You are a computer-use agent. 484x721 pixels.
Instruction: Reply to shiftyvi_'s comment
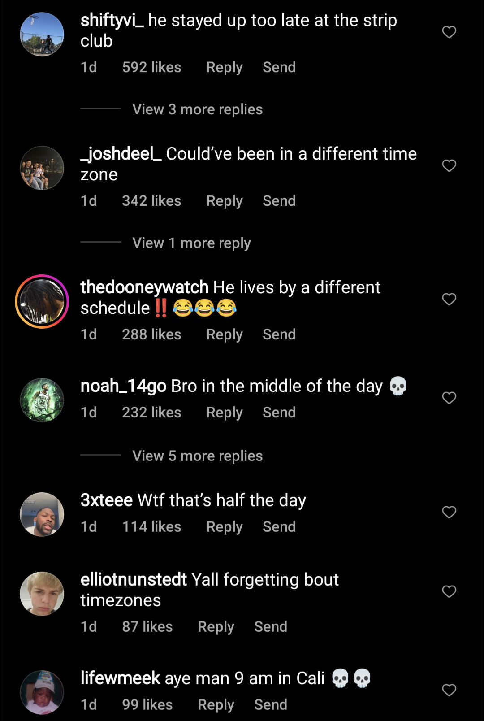(x=224, y=67)
